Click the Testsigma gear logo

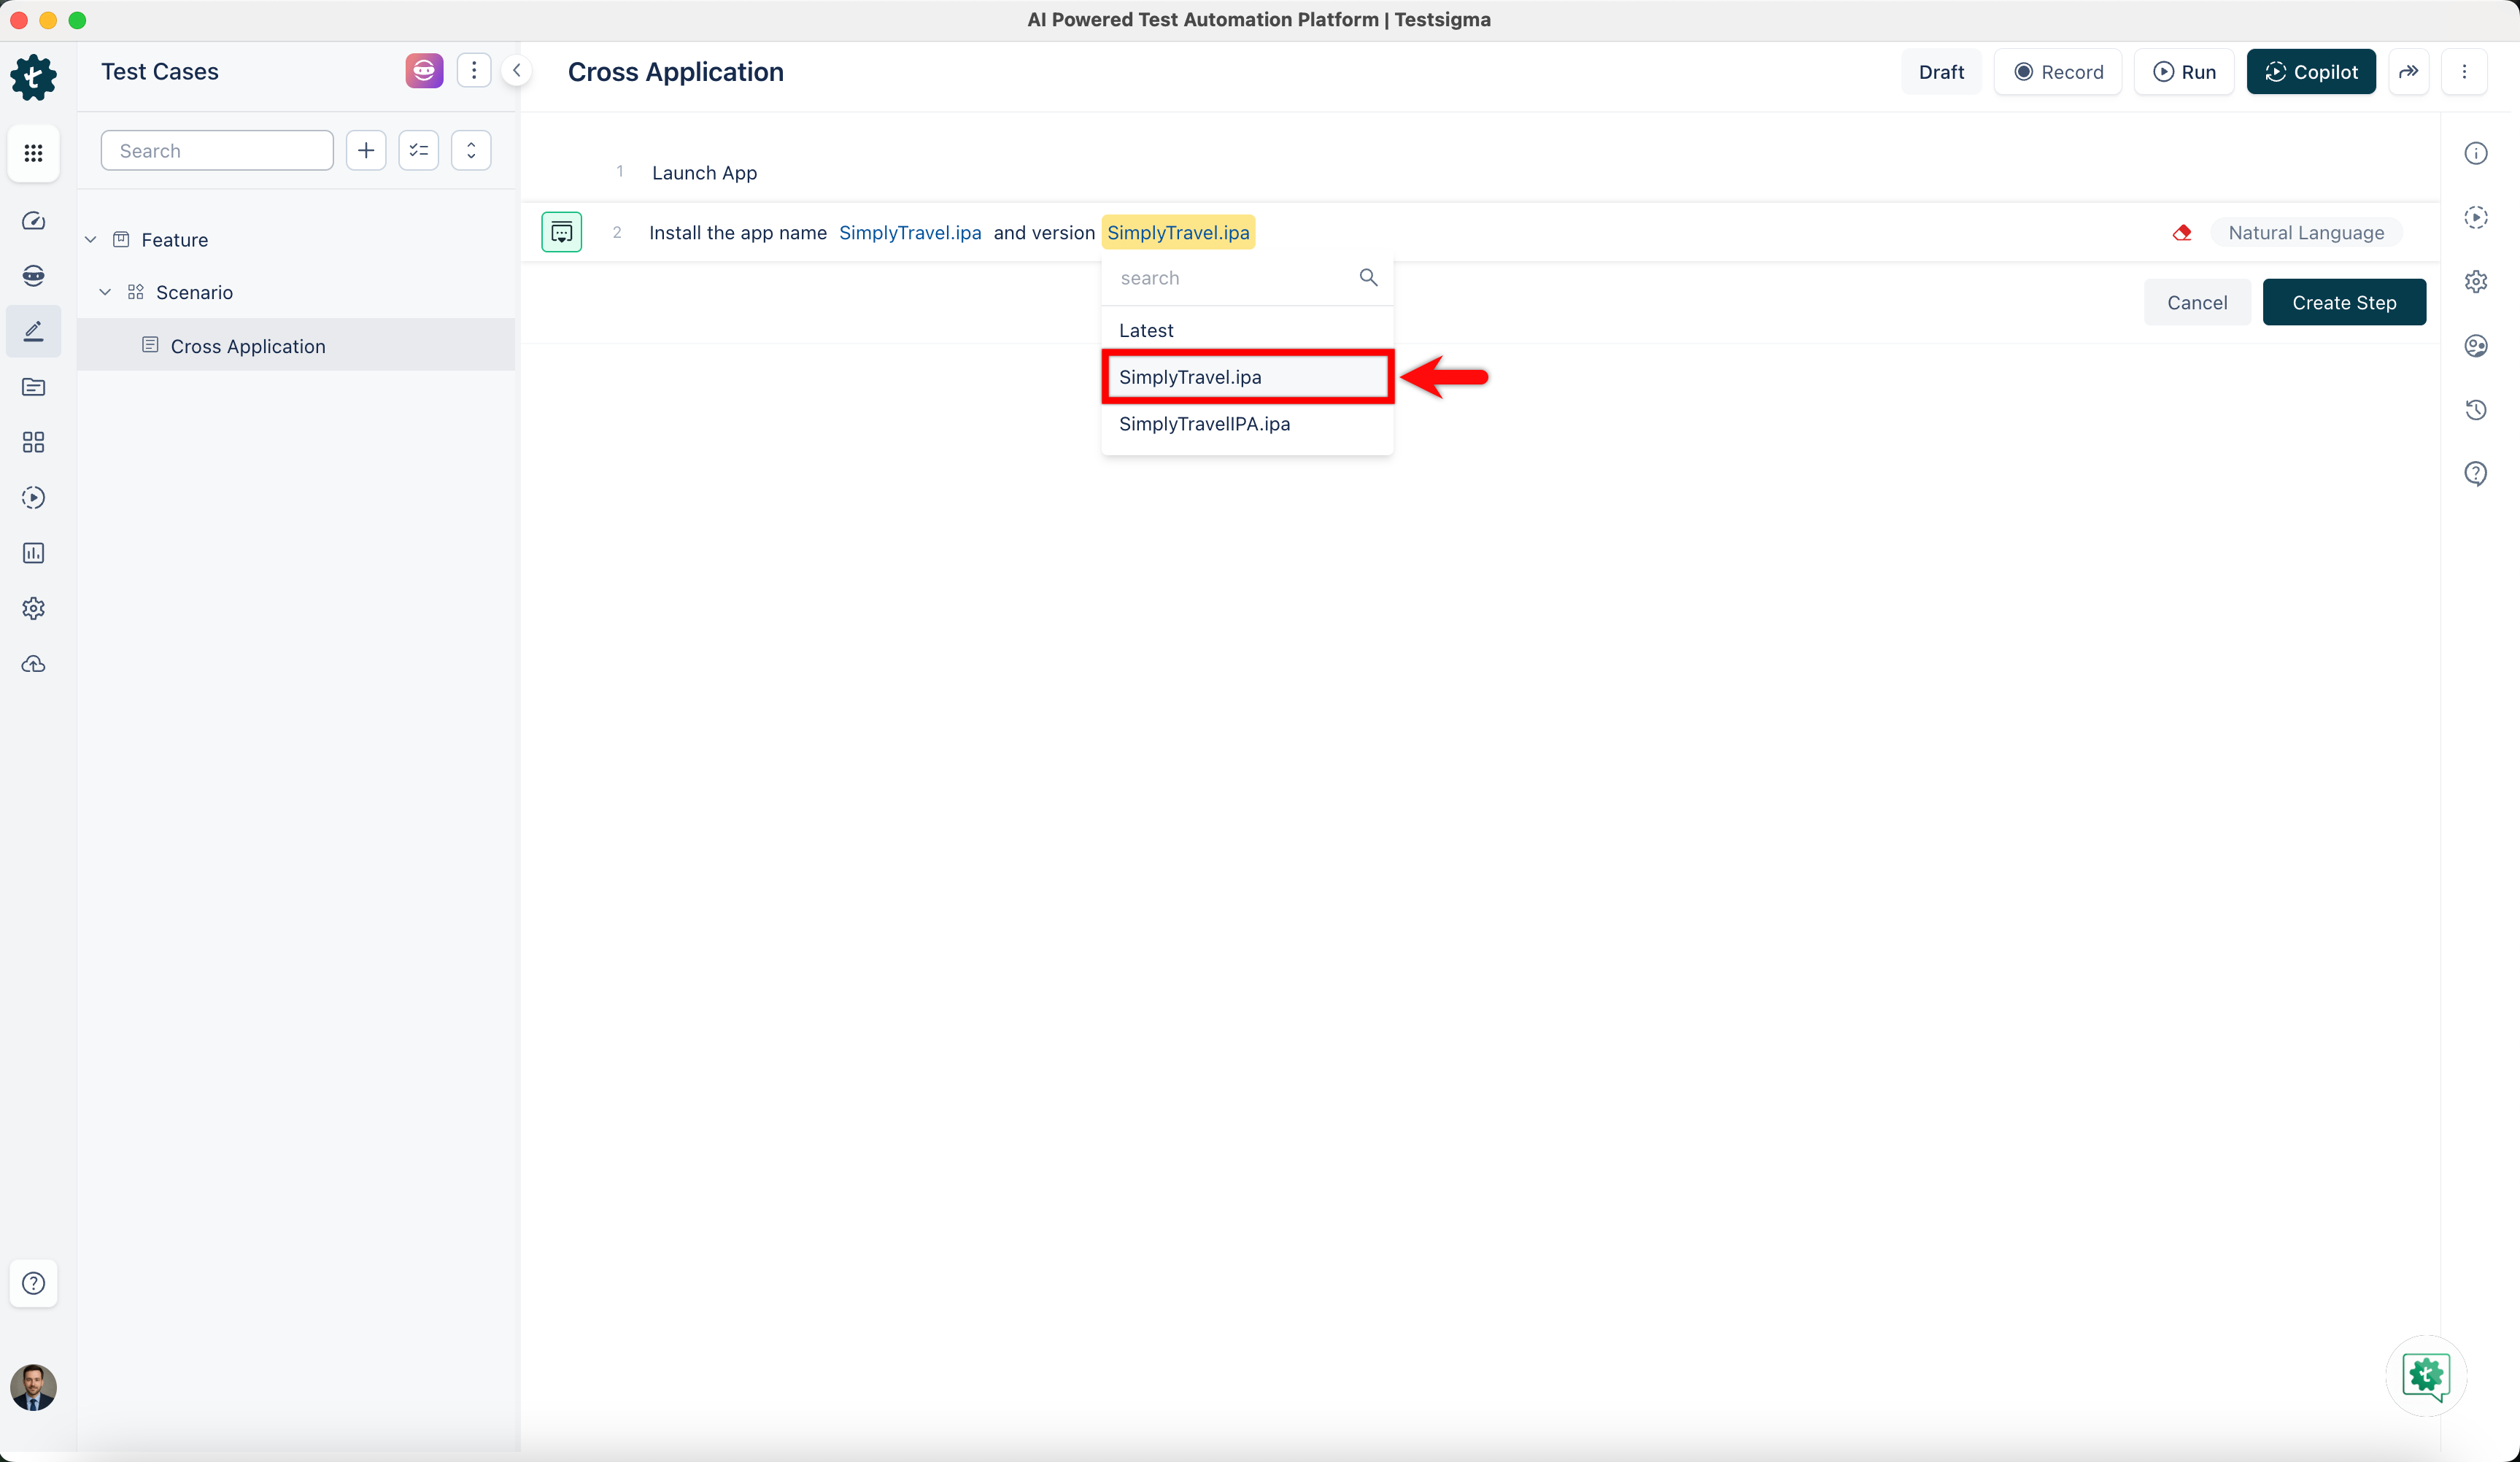click(x=33, y=77)
